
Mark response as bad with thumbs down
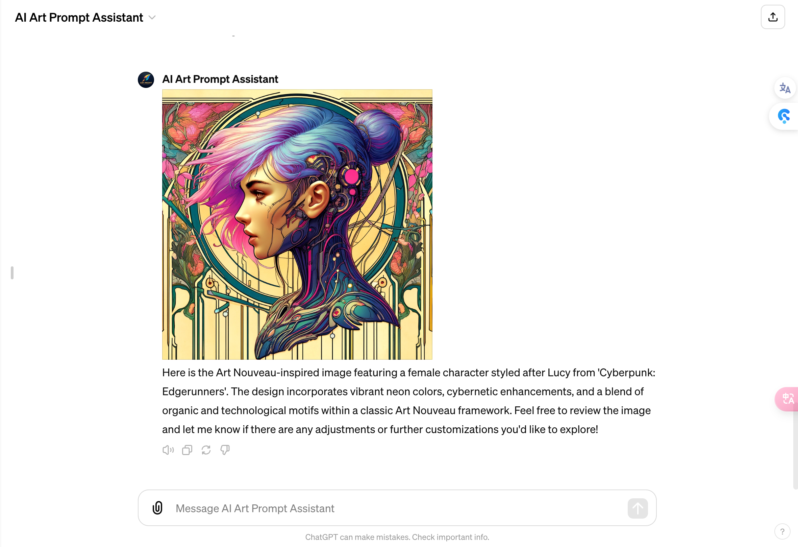click(225, 450)
